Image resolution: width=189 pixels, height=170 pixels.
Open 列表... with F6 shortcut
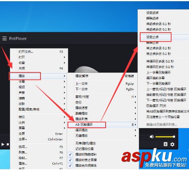(39, 152)
